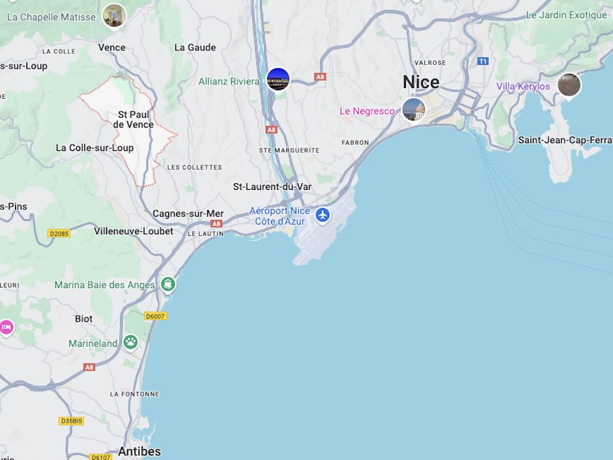Image resolution: width=613 pixels, height=460 pixels.
Task: Select the Villeneuve-Loubet town label
Action: point(133,231)
